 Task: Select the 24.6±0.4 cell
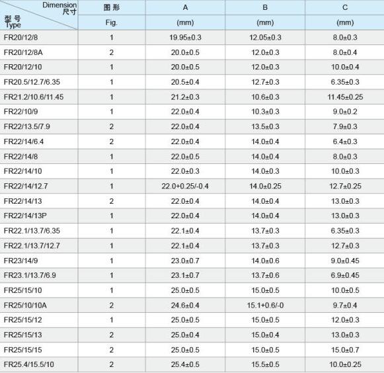(x=185, y=306)
